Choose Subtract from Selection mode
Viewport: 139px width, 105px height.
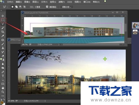coord(20,7)
